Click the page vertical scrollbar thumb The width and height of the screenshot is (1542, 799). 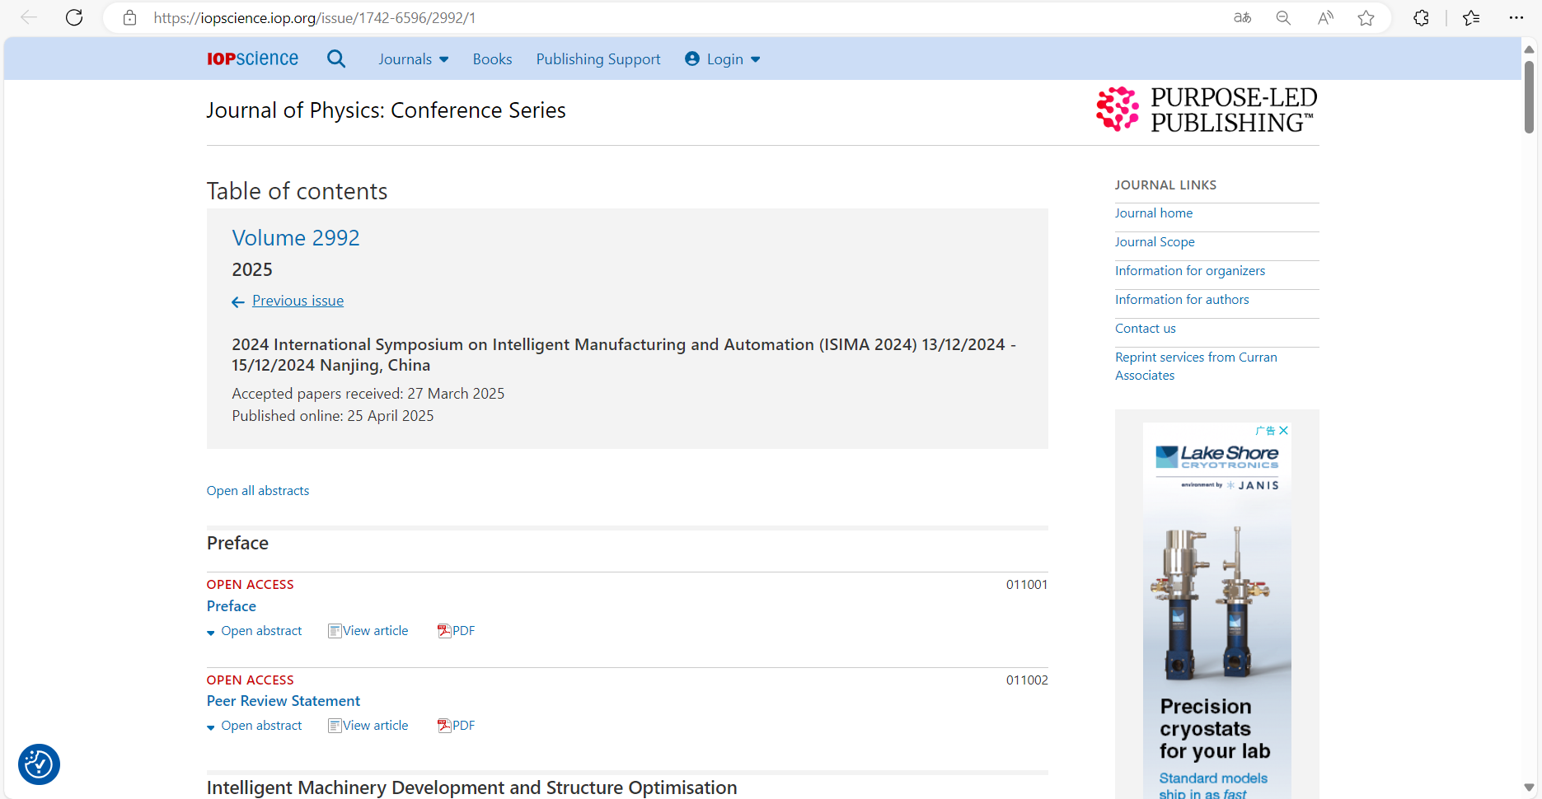click(1529, 97)
